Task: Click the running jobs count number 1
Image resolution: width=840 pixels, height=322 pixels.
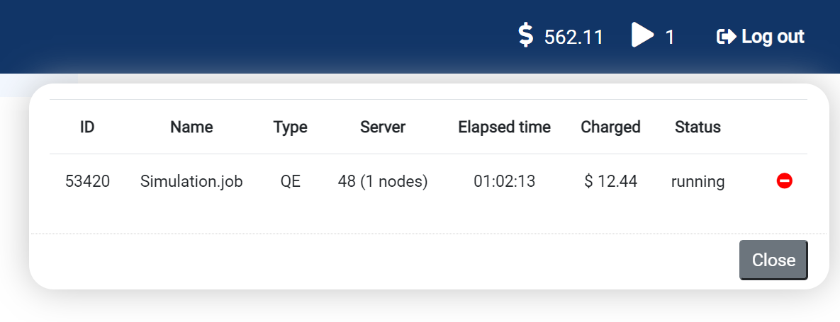Action: pyautogui.click(x=670, y=37)
